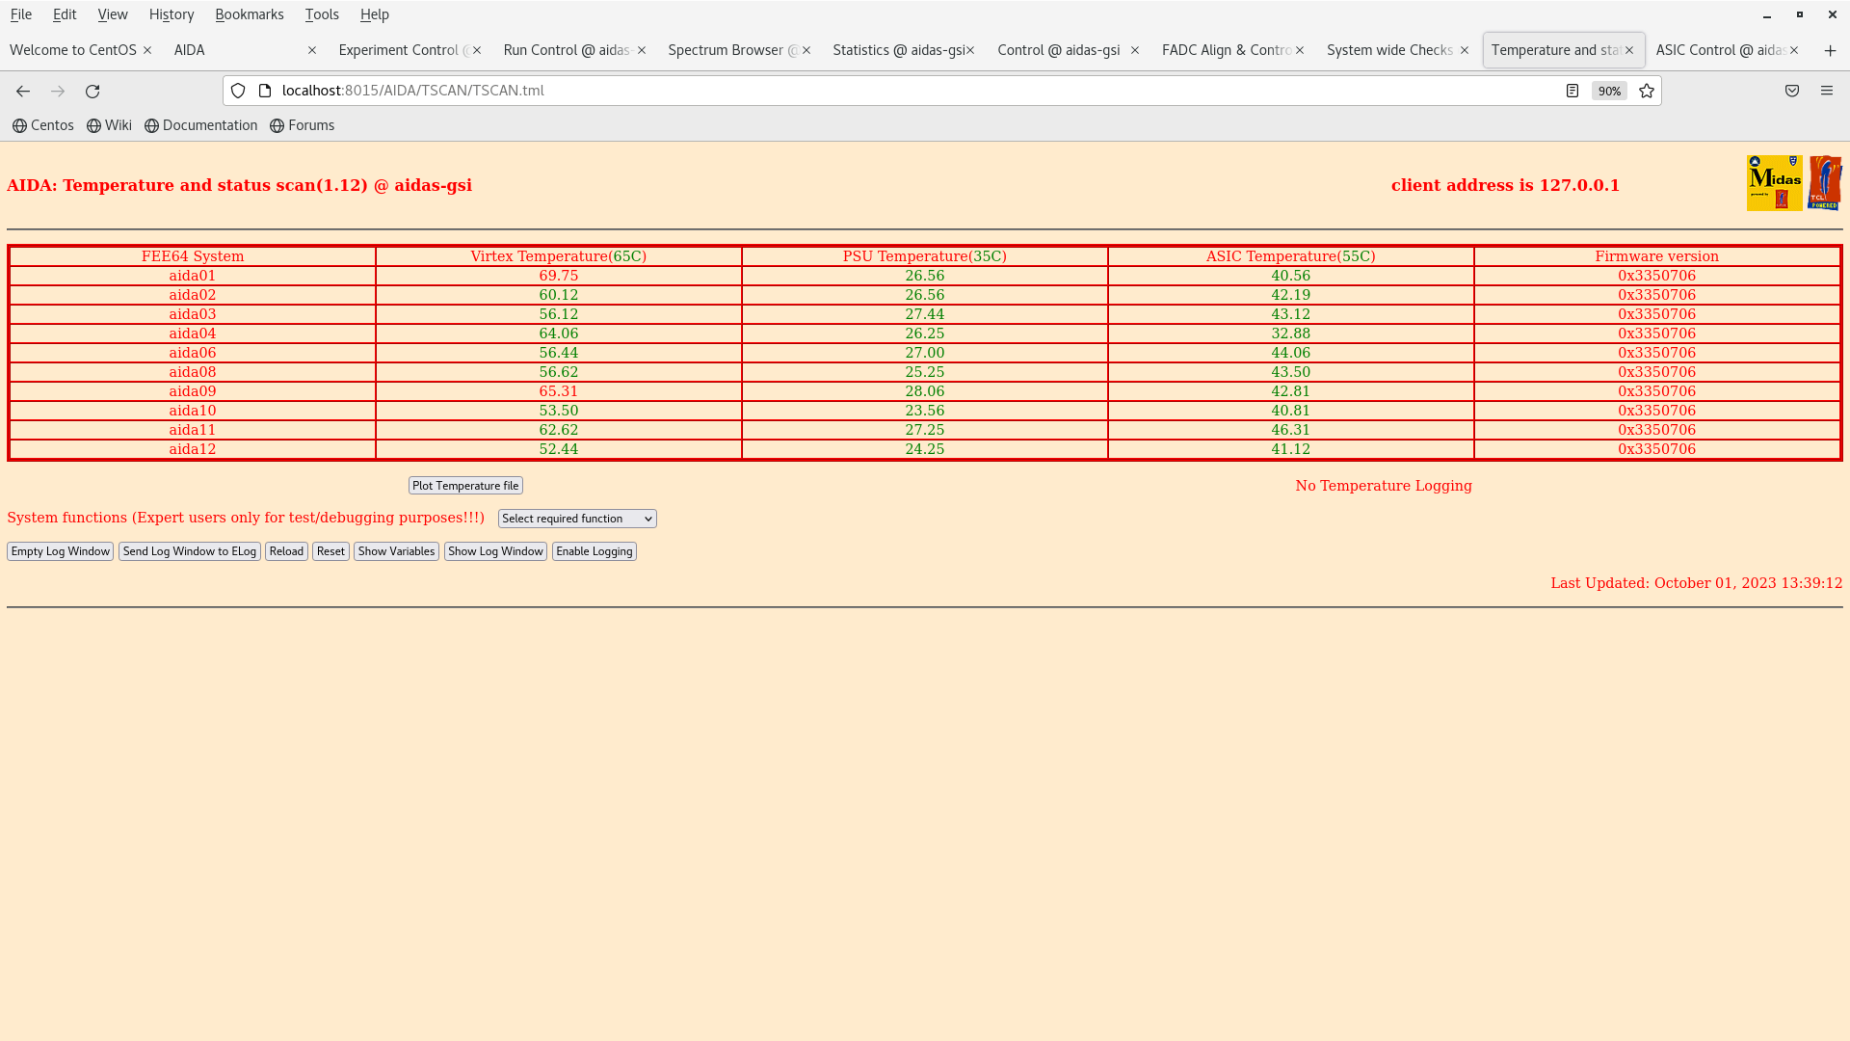
Task: Click the Midas logo image
Action: (x=1774, y=182)
